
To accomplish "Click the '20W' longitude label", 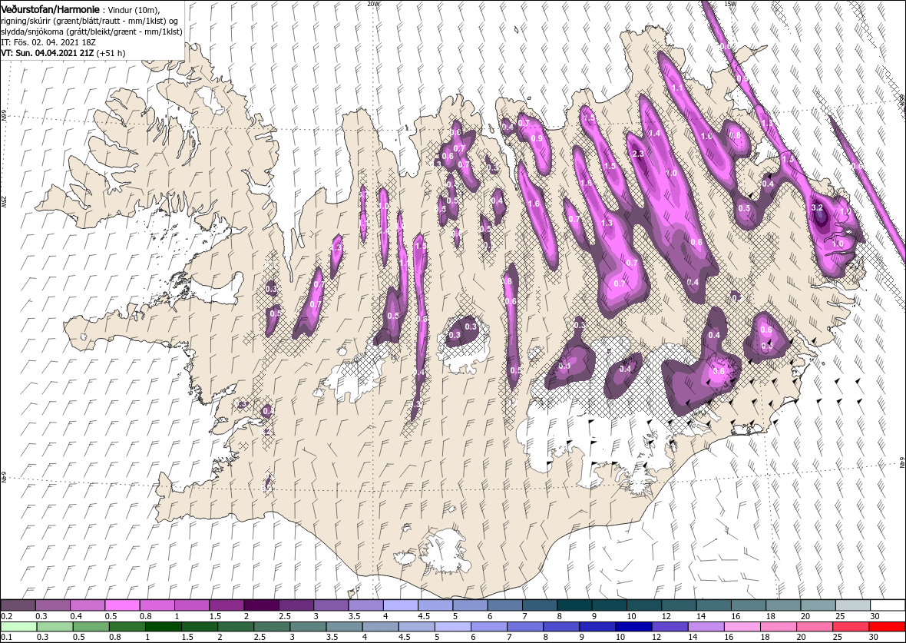I will (374, 4).
